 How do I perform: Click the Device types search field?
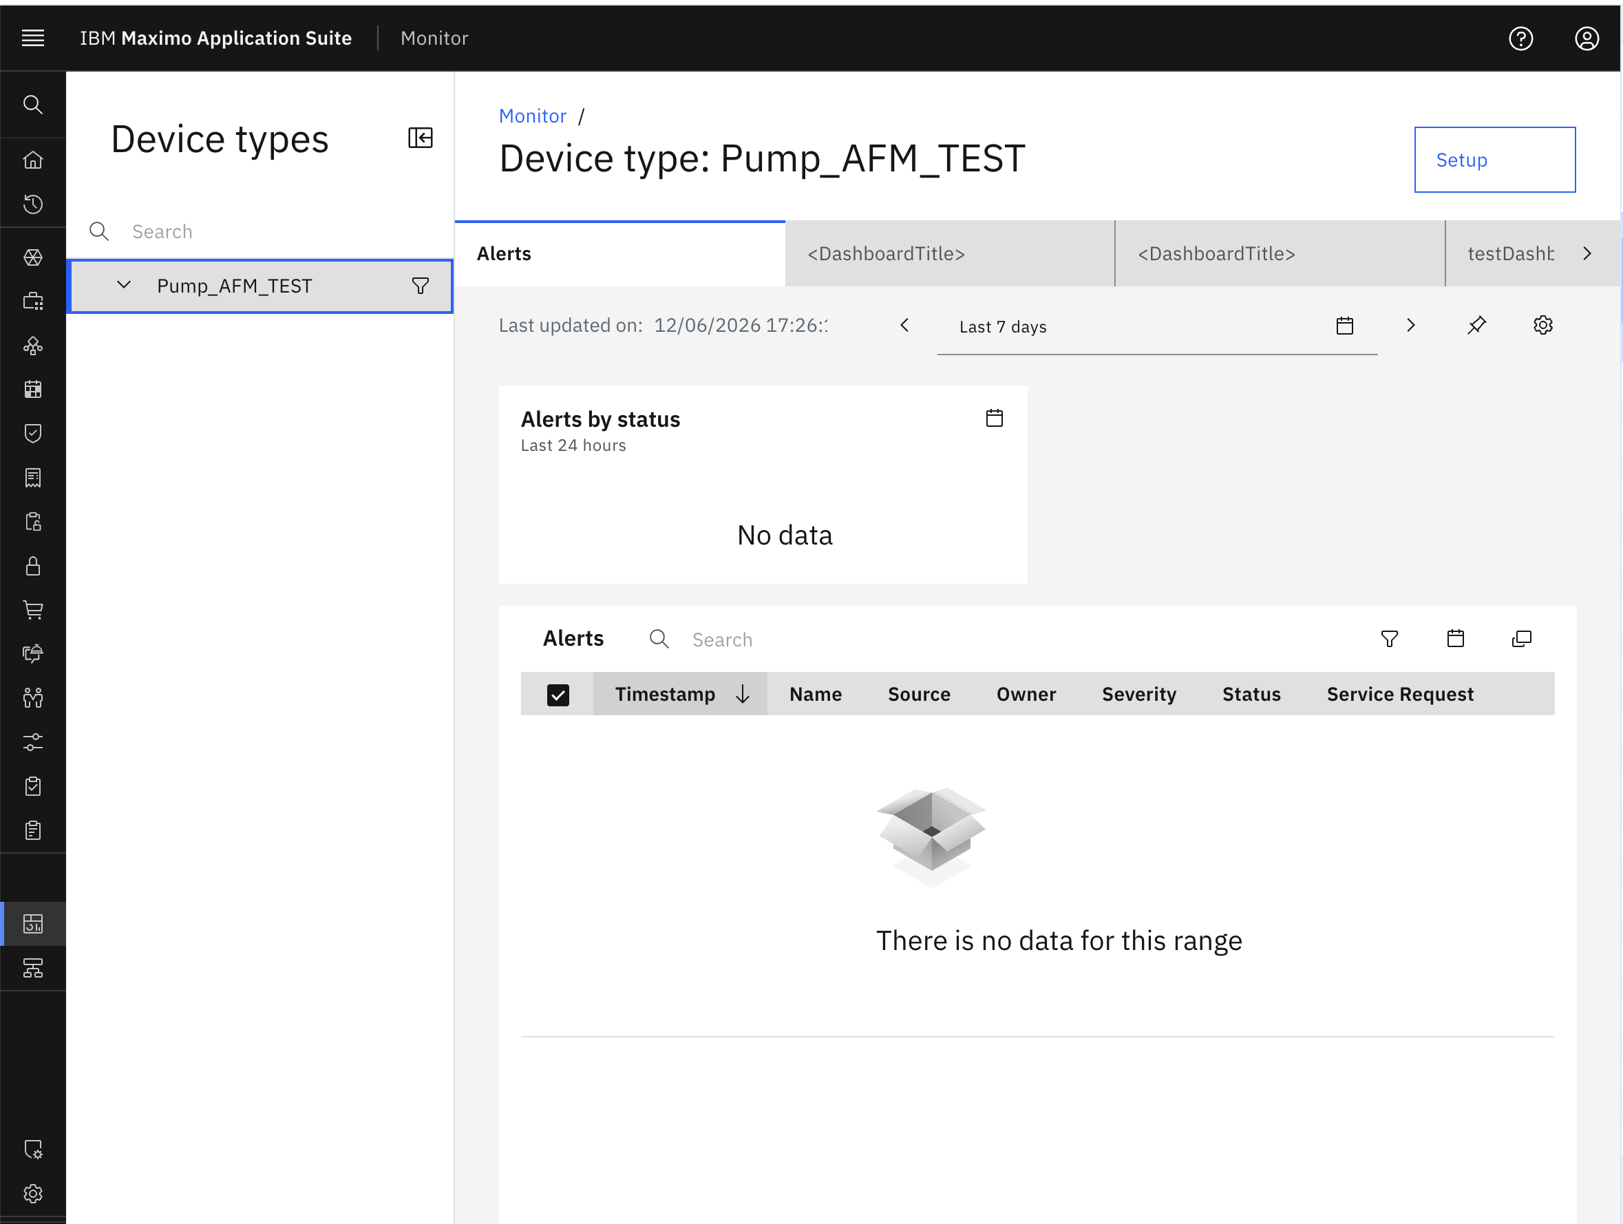coord(259,232)
